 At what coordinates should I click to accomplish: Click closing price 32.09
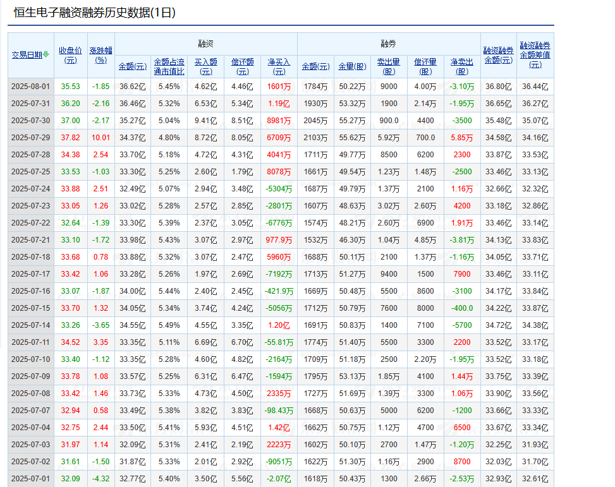click(x=70, y=479)
